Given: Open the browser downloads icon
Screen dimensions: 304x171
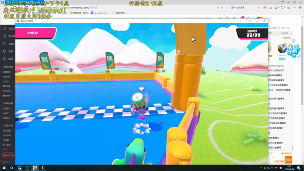Looking at the screenshot, I should [x=271, y=8].
